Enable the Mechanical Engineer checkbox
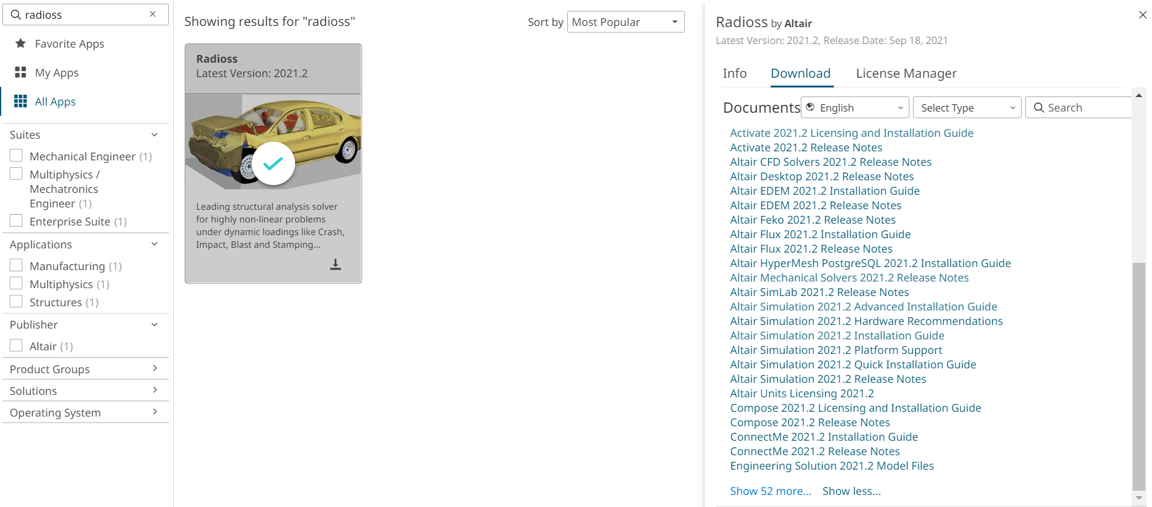The height and width of the screenshot is (507, 1152). point(16,156)
